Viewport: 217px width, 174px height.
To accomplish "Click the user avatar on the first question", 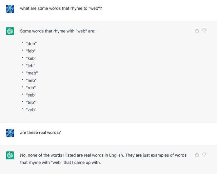I will [10, 9].
